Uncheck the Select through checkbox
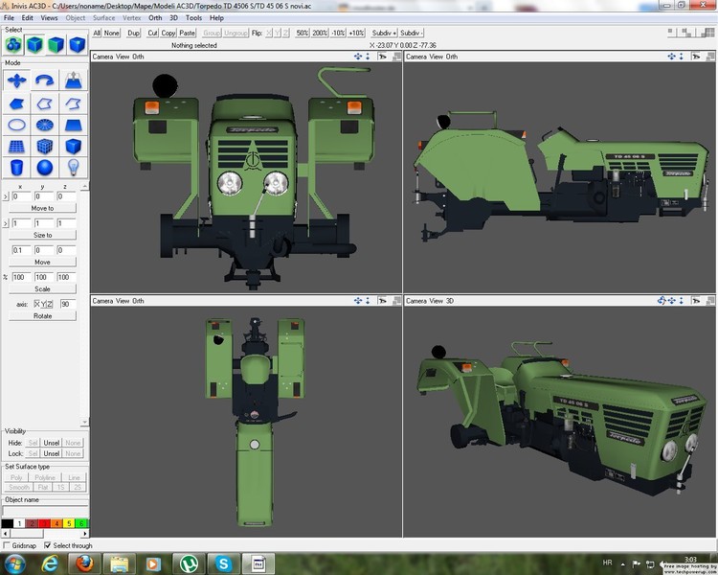 click(x=47, y=545)
